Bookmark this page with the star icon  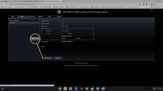coord(140,4)
